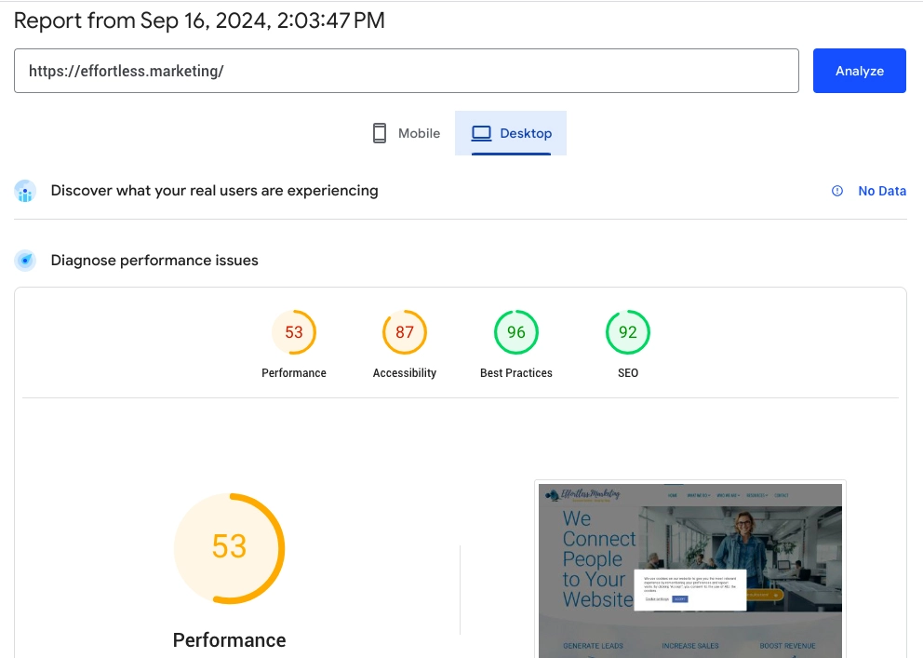Click the 'Diagnose performance issues' heading
The width and height of the screenshot is (923, 658).
[154, 261]
